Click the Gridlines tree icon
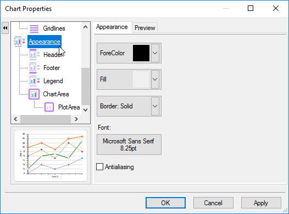 [x=34, y=28]
